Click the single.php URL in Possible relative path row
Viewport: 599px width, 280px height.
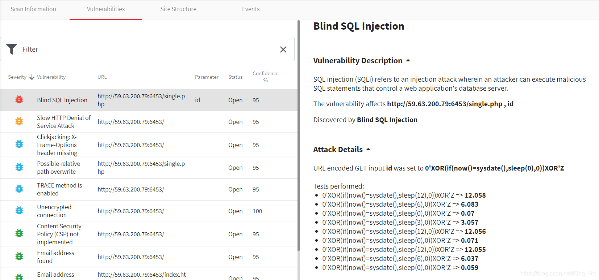141,168
